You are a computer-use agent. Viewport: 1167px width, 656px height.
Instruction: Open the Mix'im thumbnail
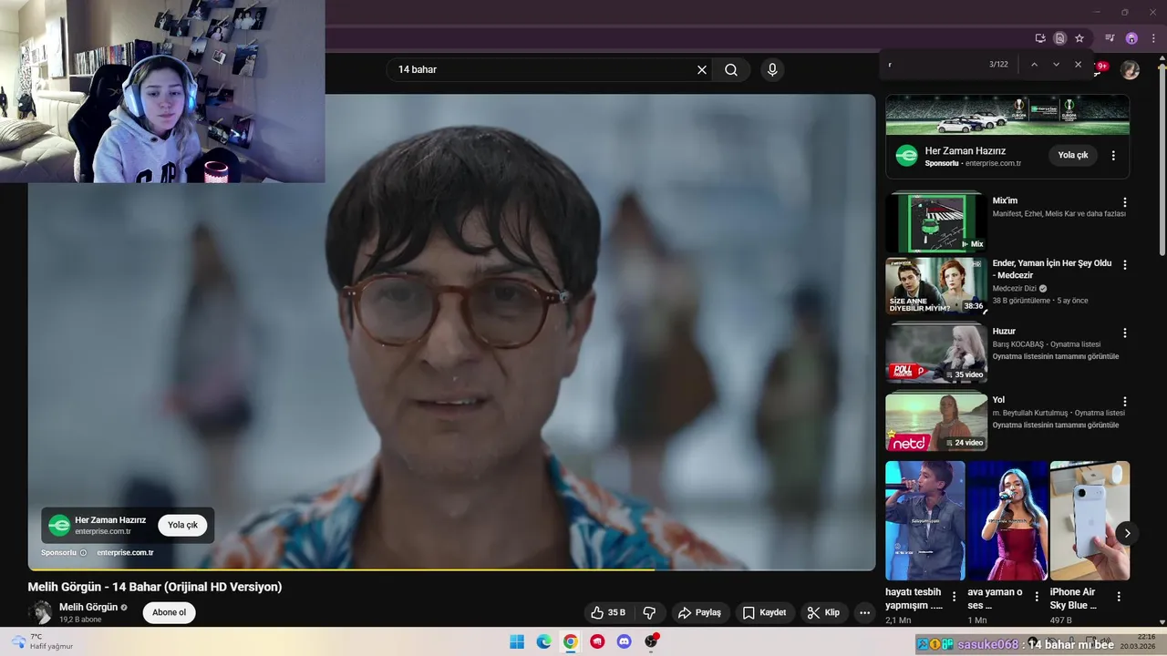(x=936, y=221)
